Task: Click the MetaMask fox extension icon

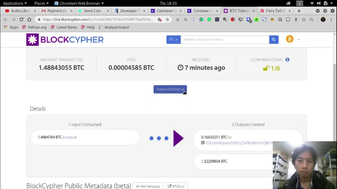Action: [272, 19]
